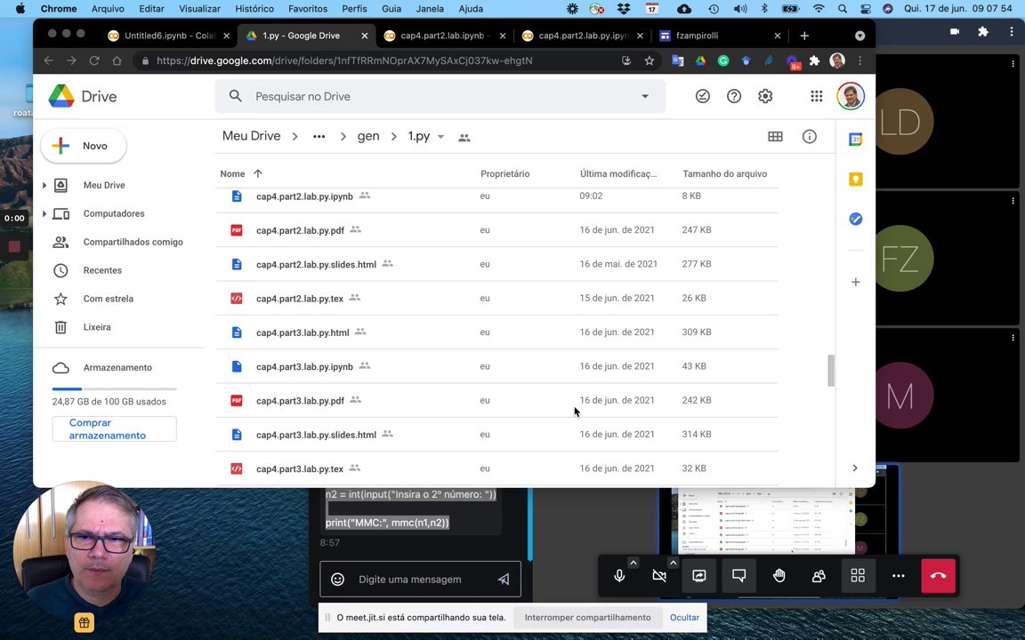Open more actions in meeting toolbar
Image resolution: width=1025 pixels, height=640 pixels.
tap(898, 575)
